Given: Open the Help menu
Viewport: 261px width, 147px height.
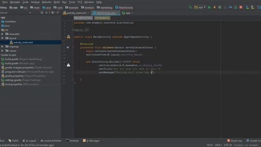Looking at the screenshot, I should click(99, 2).
